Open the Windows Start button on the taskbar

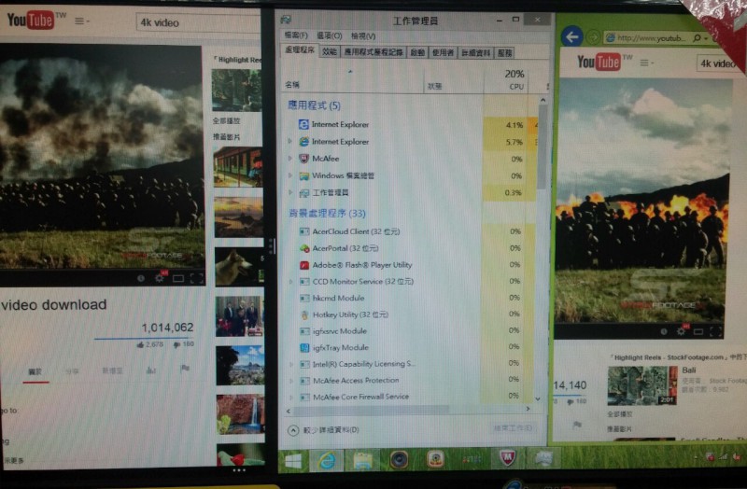tap(293, 460)
